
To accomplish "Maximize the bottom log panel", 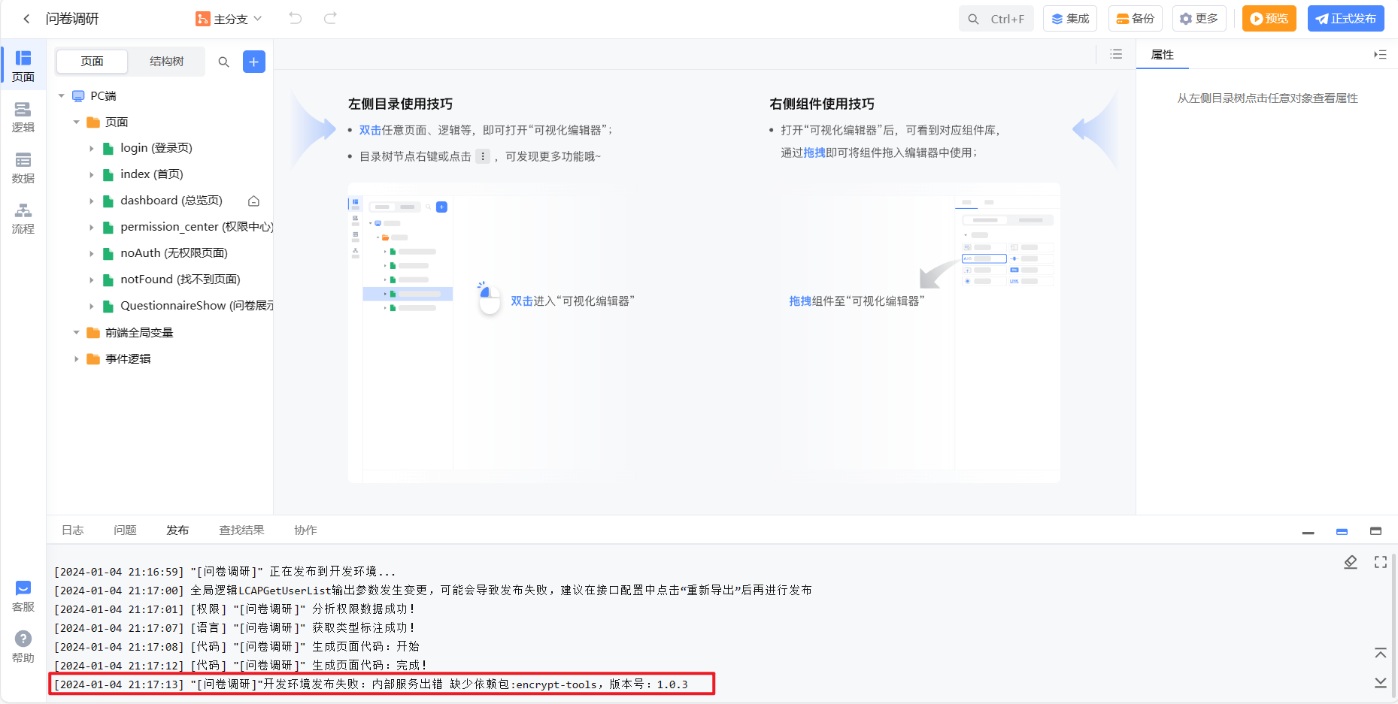I will coord(1375,531).
